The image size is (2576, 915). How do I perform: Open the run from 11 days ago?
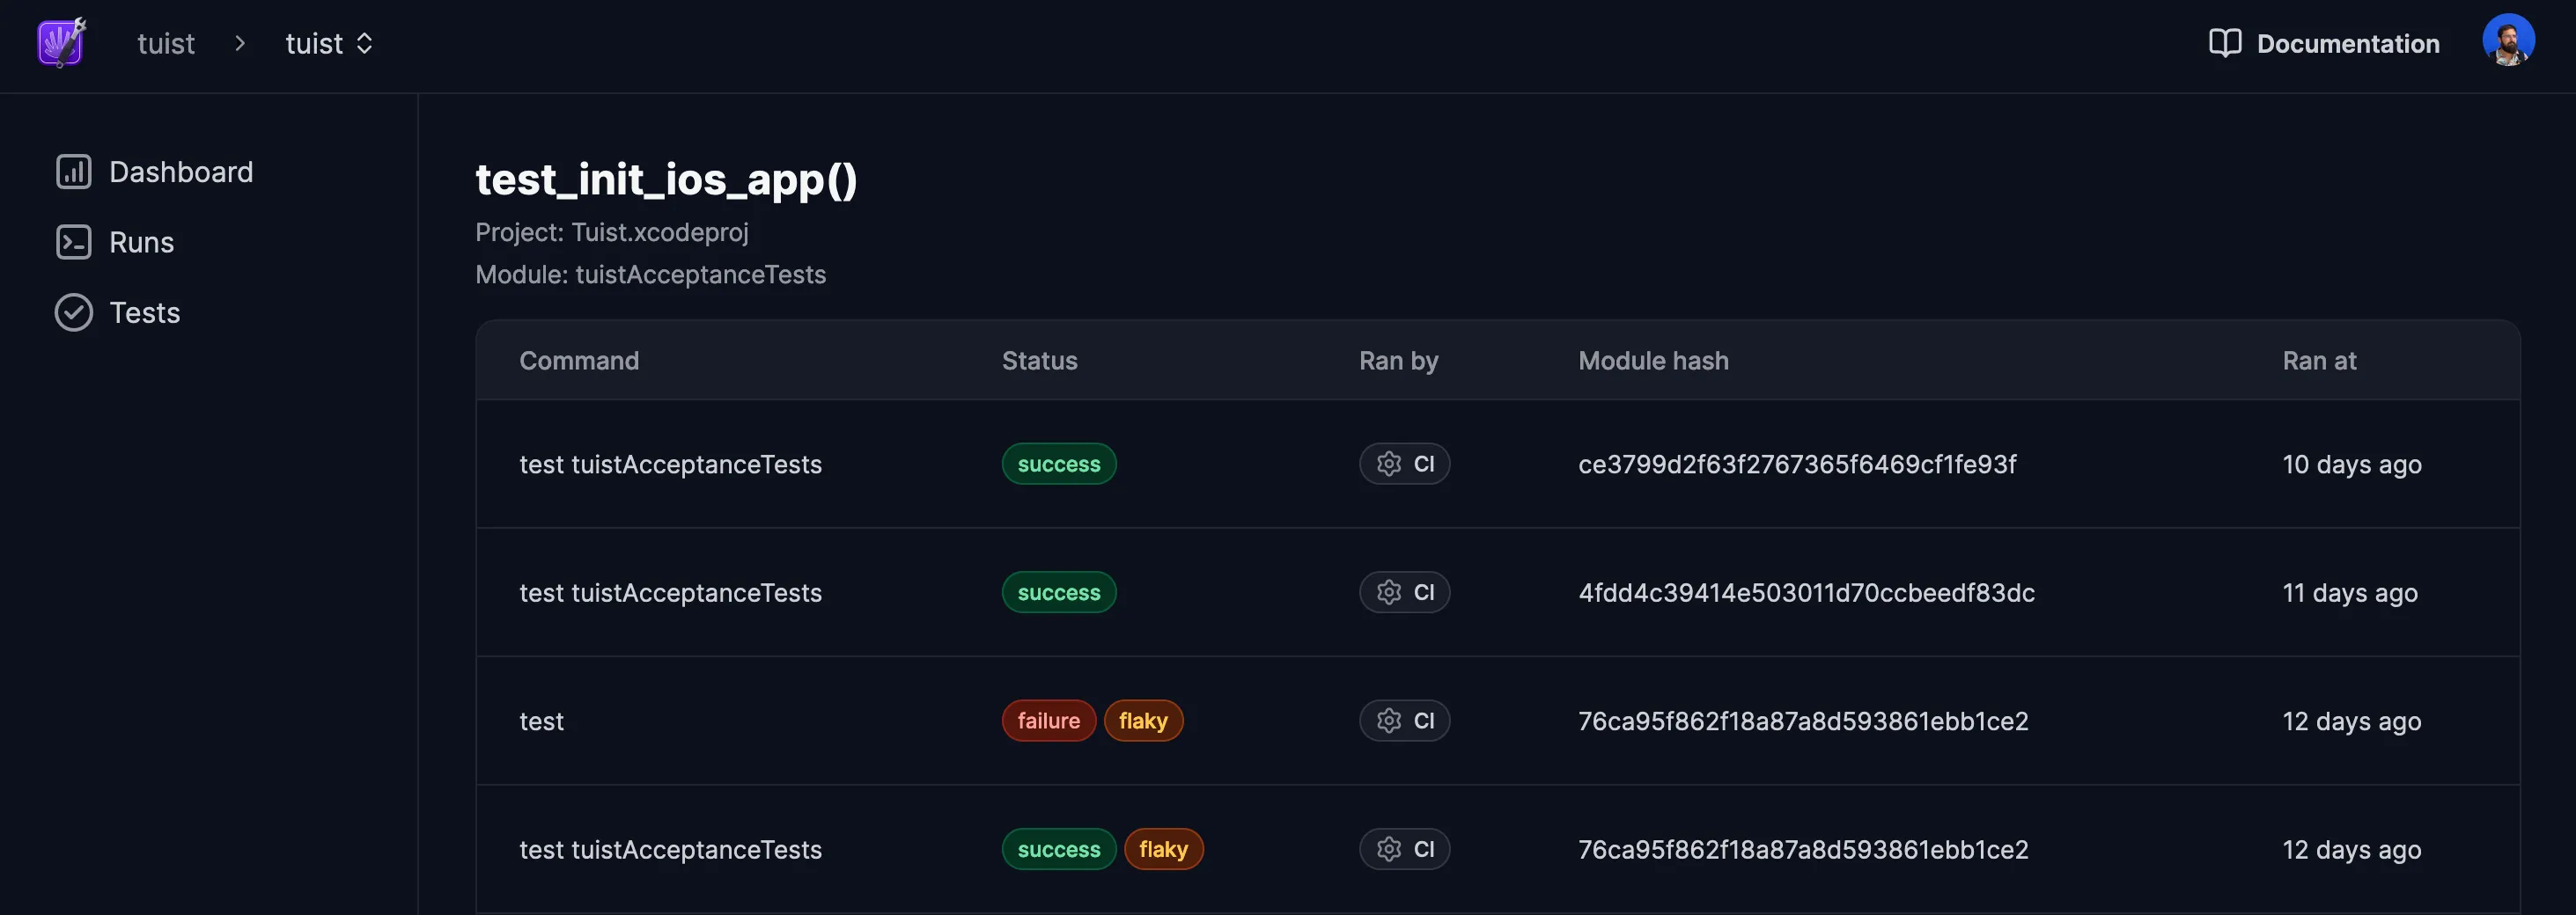tap(2349, 592)
